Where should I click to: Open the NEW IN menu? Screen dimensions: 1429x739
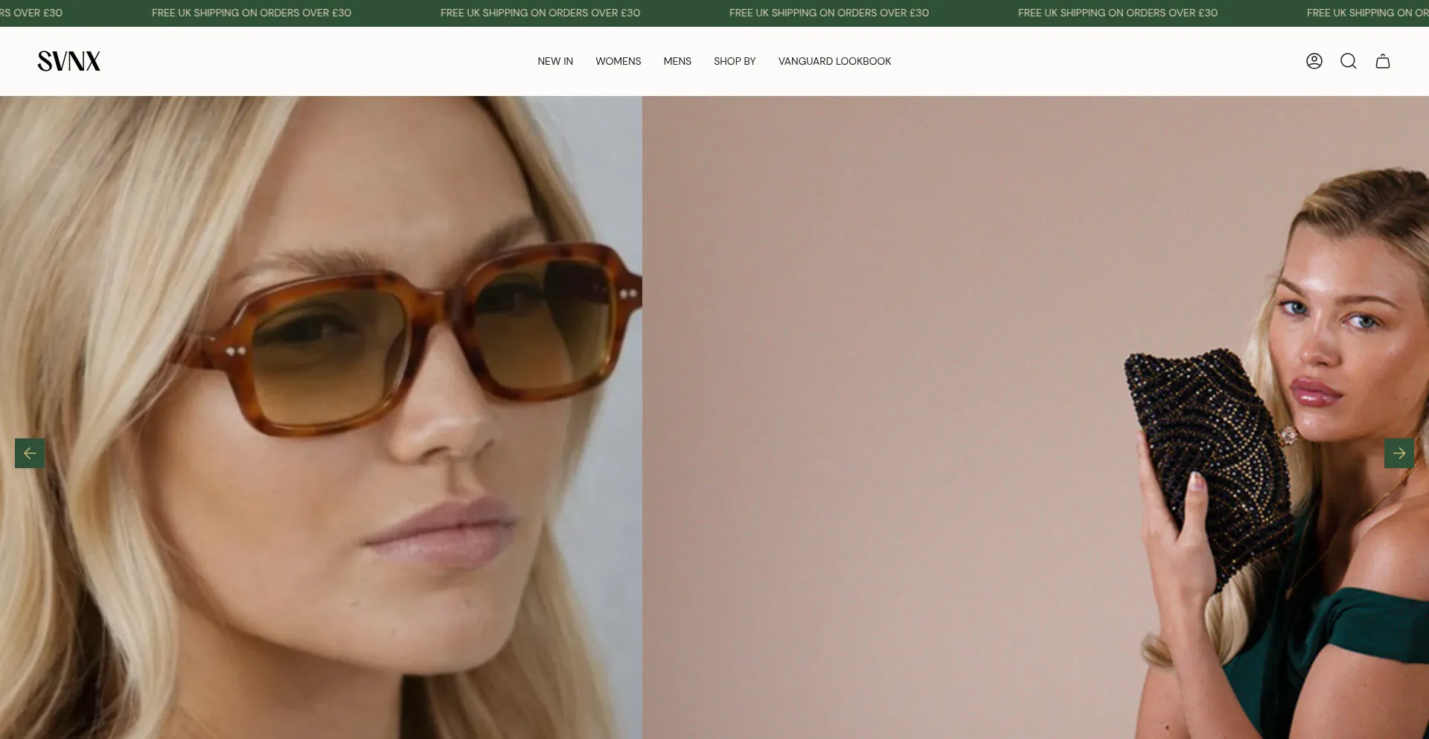tap(555, 61)
